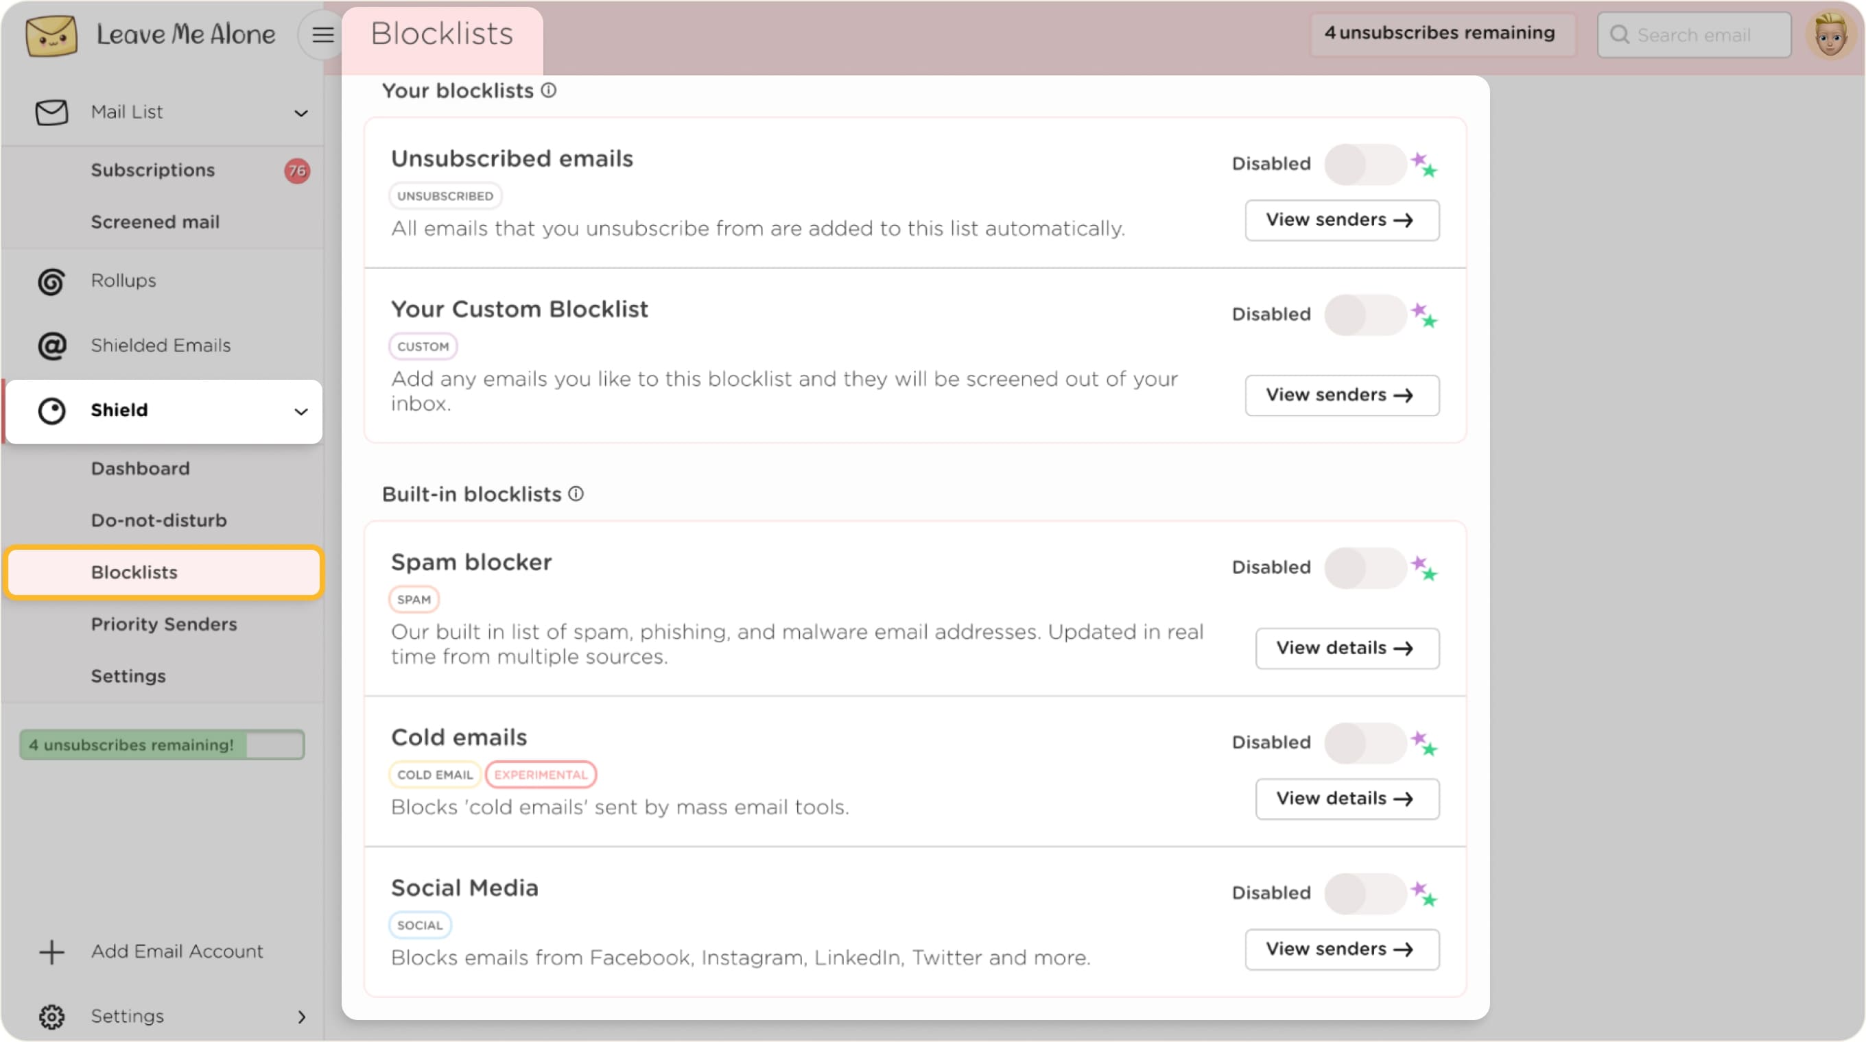View senders of Your Custom Blocklist
The height and width of the screenshot is (1042, 1866).
(x=1342, y=395)
